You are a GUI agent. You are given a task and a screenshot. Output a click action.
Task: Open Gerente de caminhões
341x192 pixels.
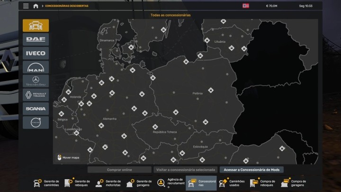46,183
